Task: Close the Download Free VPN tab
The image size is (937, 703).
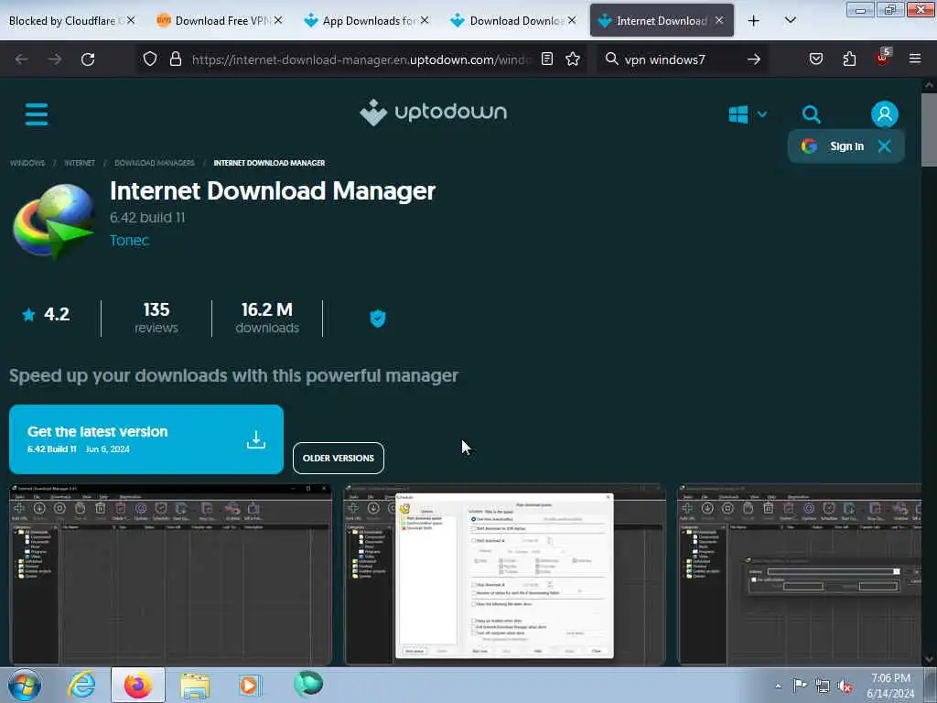Action: (x=278, y=21)
